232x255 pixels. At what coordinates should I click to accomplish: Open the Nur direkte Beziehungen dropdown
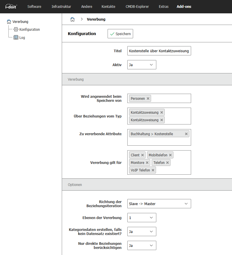(x=142, y=245)
